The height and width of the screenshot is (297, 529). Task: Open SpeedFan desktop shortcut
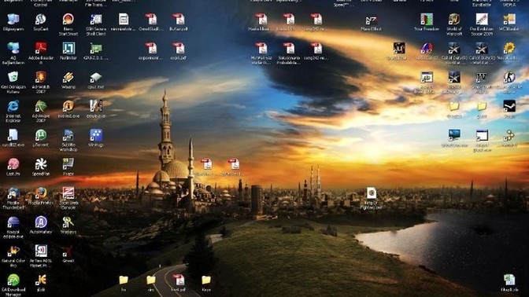(40, 164)
